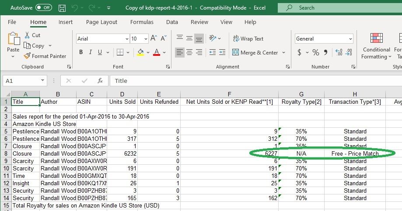Toggle Bold formatting
Screen dimensions: 402x211
(x=81, y=52)
